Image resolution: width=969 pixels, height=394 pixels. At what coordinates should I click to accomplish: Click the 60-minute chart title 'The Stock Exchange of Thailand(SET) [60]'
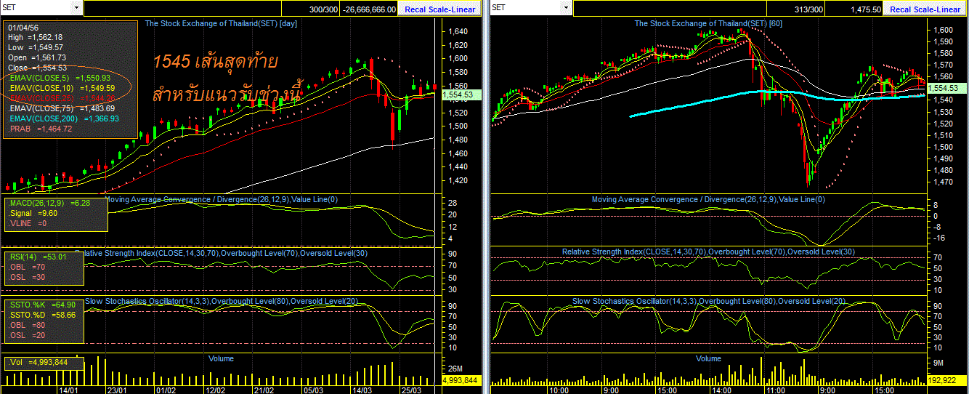(708, 23)
